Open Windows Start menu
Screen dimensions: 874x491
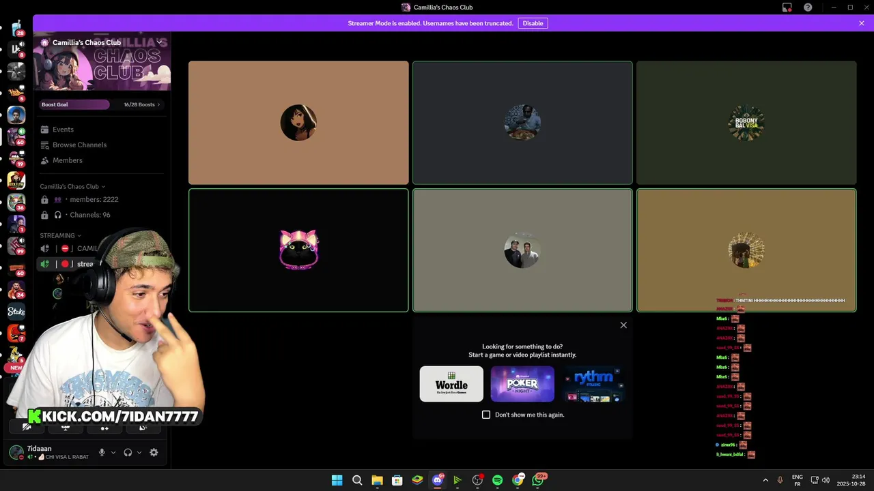point(337,480)
